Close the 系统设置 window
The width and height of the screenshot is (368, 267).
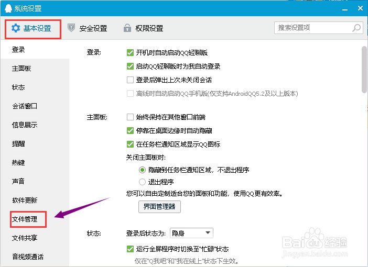(x=360, y=8)
